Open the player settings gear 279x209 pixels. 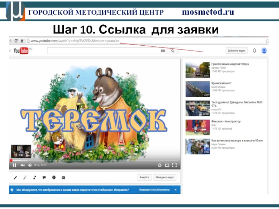point(160,165)
